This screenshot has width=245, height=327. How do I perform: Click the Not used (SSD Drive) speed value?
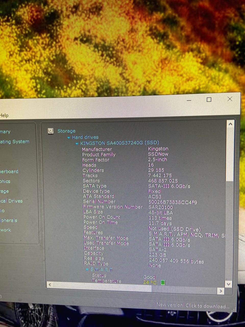175,229
